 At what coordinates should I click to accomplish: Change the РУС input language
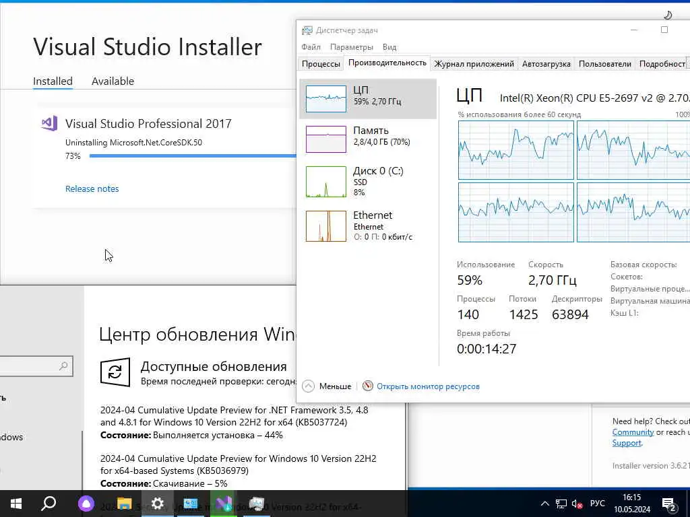(597, 504)
